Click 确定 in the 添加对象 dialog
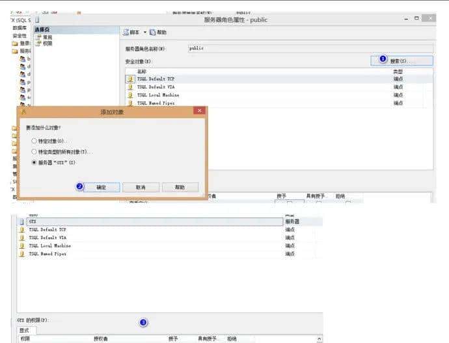Screen dimensions: 449x343 pos(102,187)
